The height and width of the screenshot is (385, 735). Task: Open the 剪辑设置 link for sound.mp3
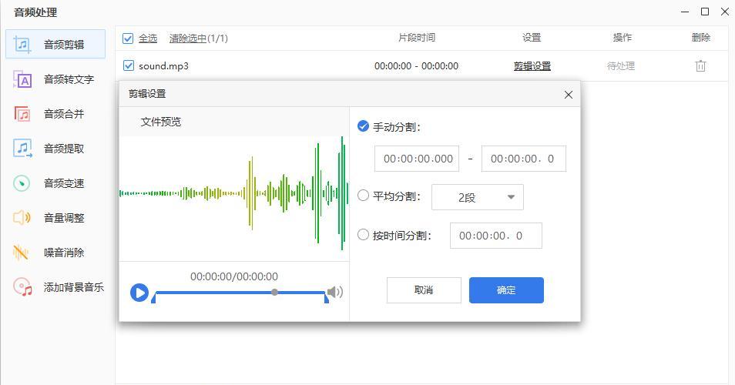pos(532,66)
